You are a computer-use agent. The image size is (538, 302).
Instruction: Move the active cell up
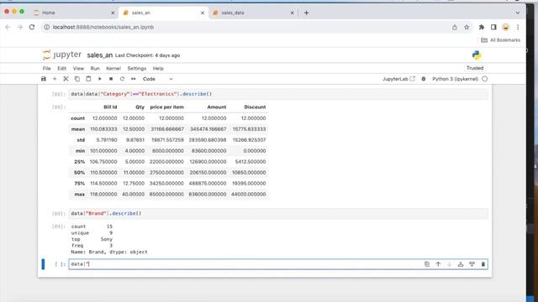tap(438, 264)
